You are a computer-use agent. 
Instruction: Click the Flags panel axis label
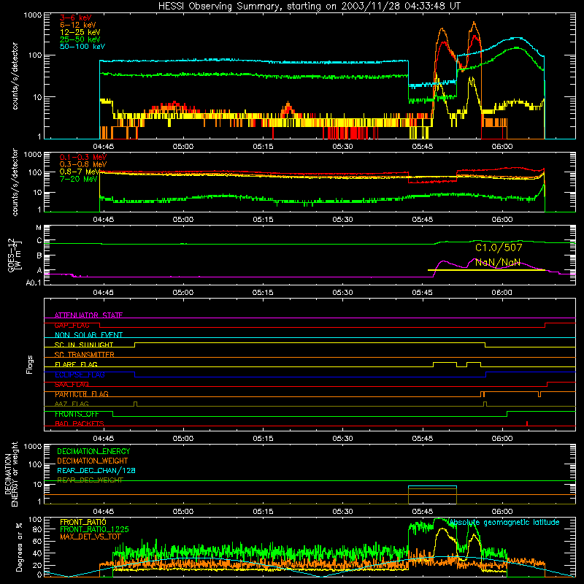[x=30, y=364]
